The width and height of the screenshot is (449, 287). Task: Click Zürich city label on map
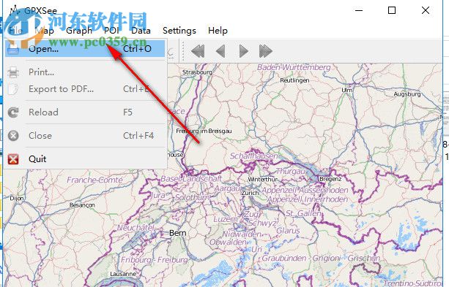click(250, 193)
